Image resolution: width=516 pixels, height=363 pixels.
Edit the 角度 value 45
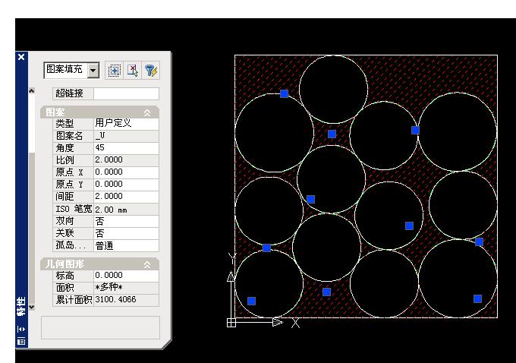[126, 148]
